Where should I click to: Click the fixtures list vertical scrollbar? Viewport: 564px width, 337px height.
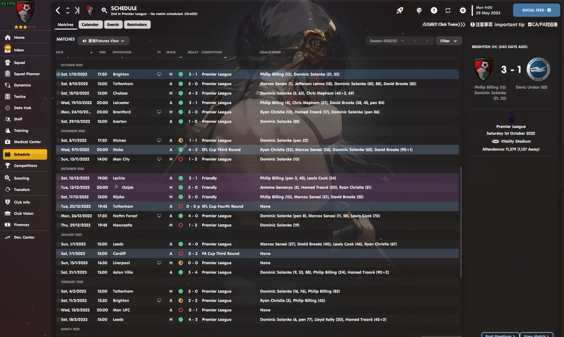coord(461,221)
